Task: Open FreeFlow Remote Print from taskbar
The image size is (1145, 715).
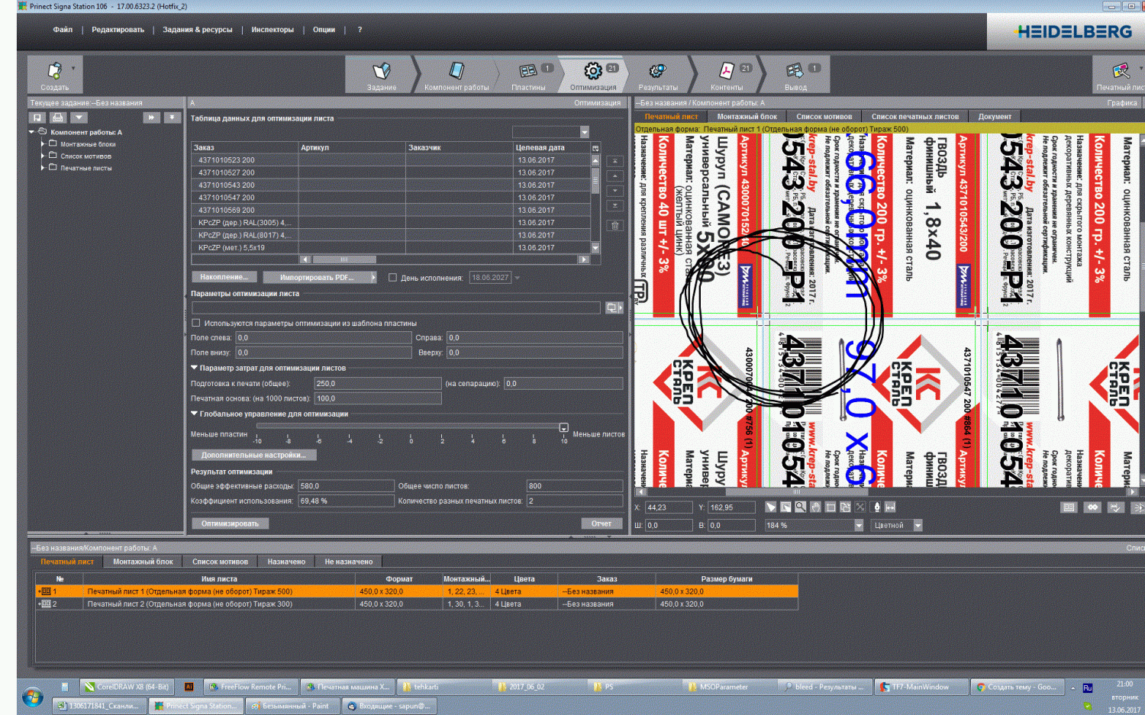Action: point(250,687)
